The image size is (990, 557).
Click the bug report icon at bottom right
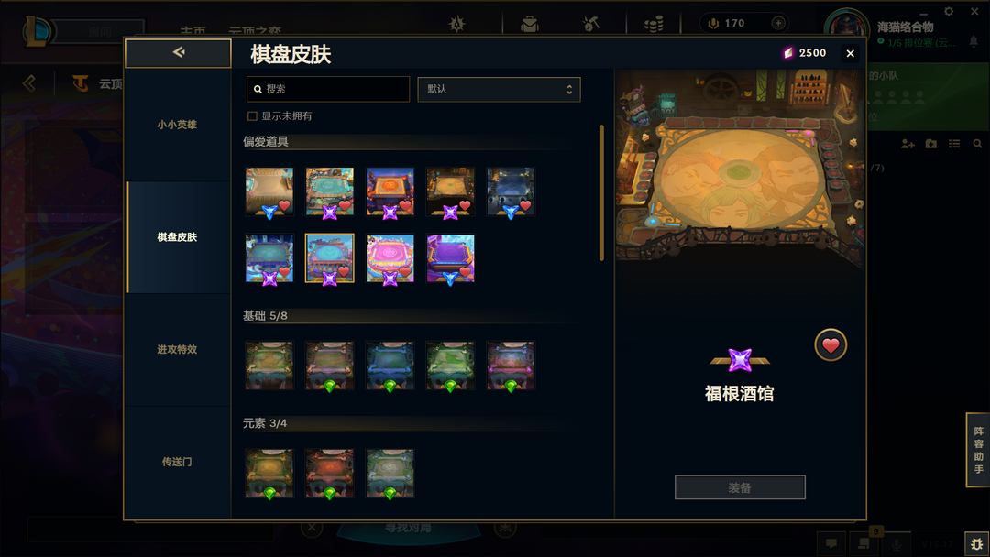977,544
